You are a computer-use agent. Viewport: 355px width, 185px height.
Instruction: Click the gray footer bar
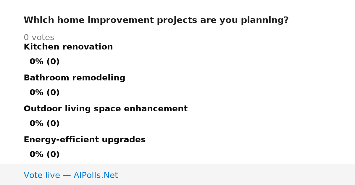point(177,175)
